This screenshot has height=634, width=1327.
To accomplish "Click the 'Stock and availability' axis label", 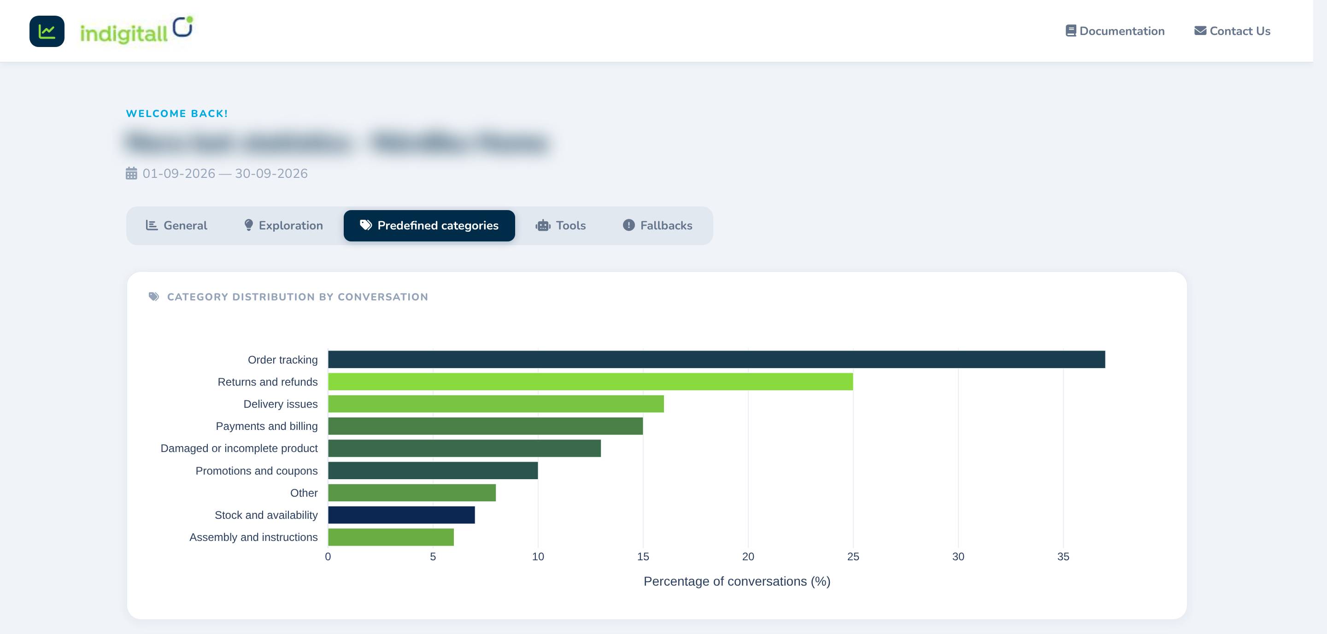I will [266, 515].
